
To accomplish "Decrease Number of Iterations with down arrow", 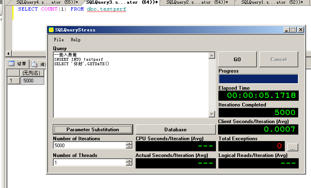I will [x=129, y=147].
